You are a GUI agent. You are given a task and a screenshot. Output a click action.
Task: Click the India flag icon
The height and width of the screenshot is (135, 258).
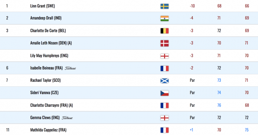click(x=165, y=18)
